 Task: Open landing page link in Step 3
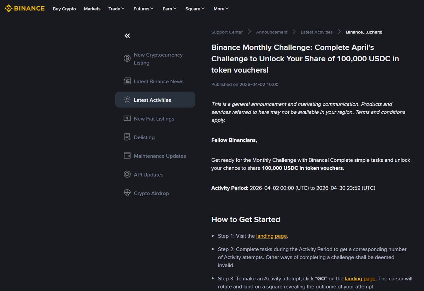coord(360,278)
